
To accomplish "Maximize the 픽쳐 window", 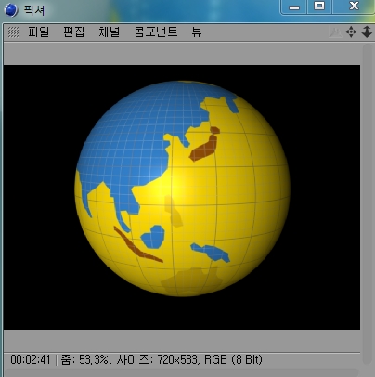I will (319, 6).
